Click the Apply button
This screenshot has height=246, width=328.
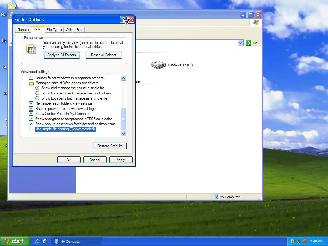(x=121, y=160)
